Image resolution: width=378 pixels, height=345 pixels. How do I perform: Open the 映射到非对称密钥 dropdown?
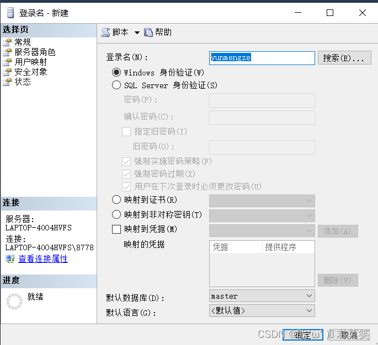[262, 215]
